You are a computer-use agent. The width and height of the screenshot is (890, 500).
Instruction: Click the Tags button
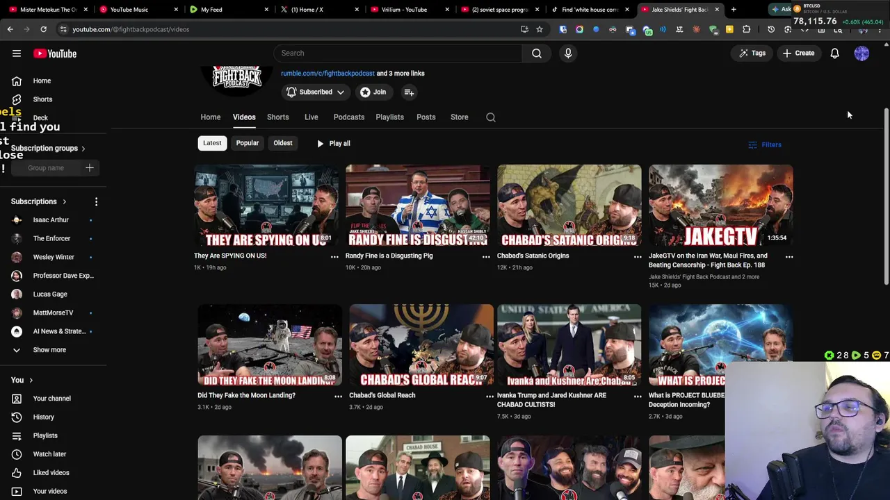point(752,53)
